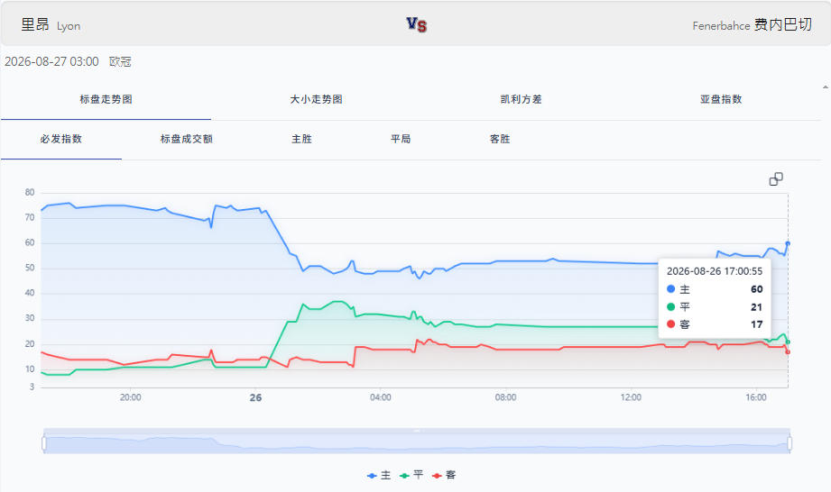Click the match date 2026-08-27 03:00
This screenshot has width=831, height=492.
click(51, 61)
